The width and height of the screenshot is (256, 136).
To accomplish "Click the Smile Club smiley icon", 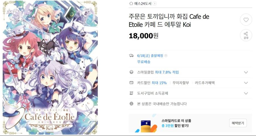I will pos(131,72).
